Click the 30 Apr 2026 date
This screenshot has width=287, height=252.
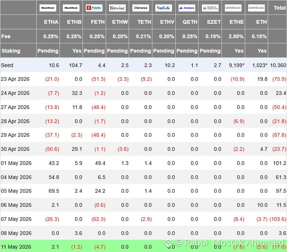click(x=15, y=149)
